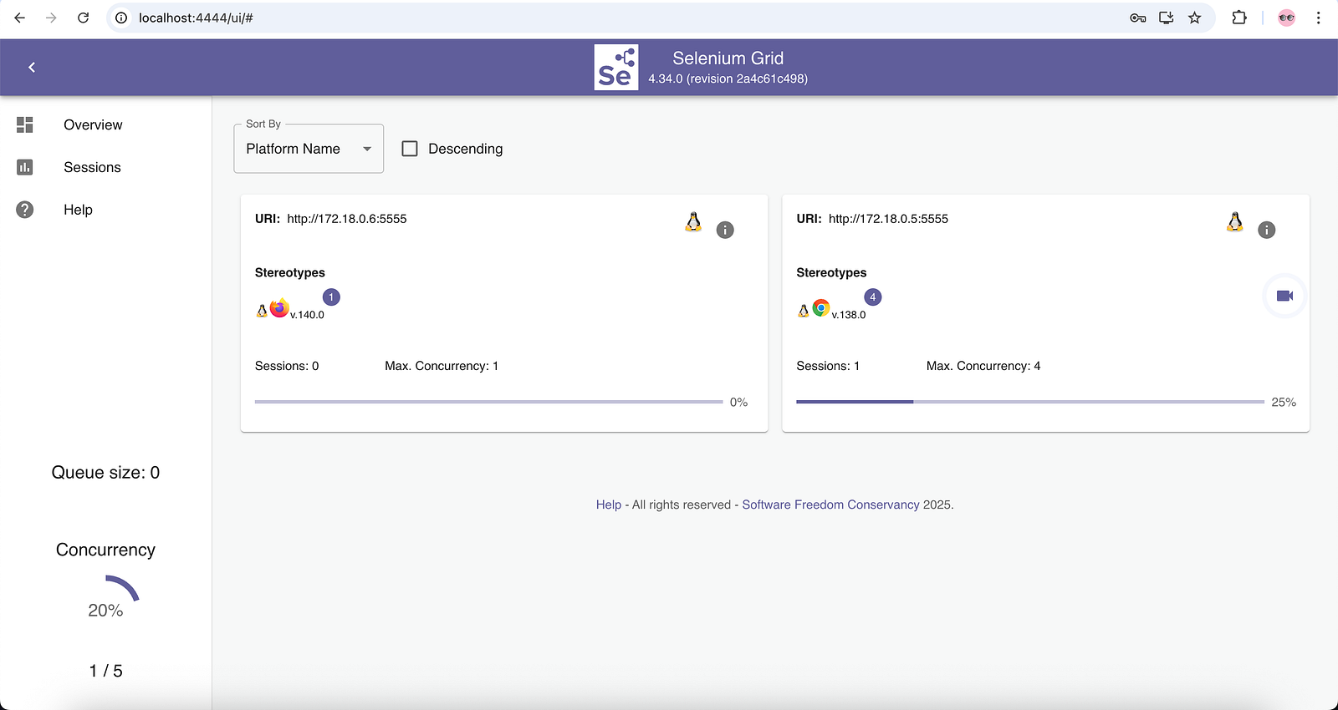Click the 25% usage progress bar
The height and width of the screenshot is (710, 1338).
(x=1030, y=402)
